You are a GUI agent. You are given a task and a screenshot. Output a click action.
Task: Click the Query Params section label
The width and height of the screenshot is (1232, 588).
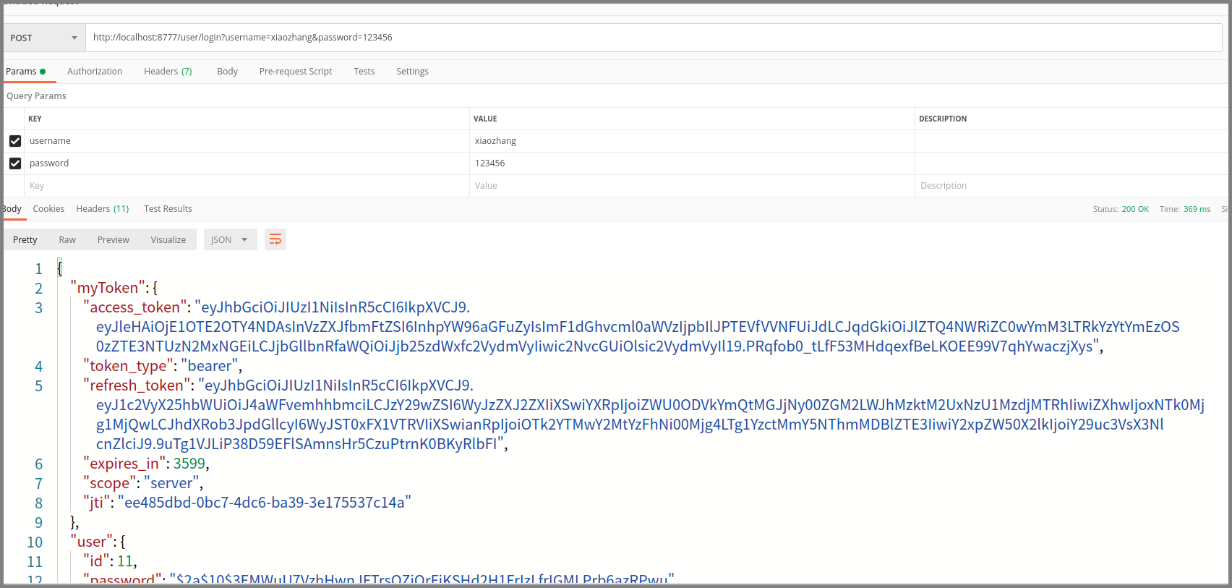[x=36, y=96]
